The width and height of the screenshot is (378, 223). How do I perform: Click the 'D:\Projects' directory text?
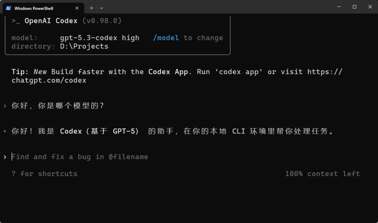pos(84,46)
